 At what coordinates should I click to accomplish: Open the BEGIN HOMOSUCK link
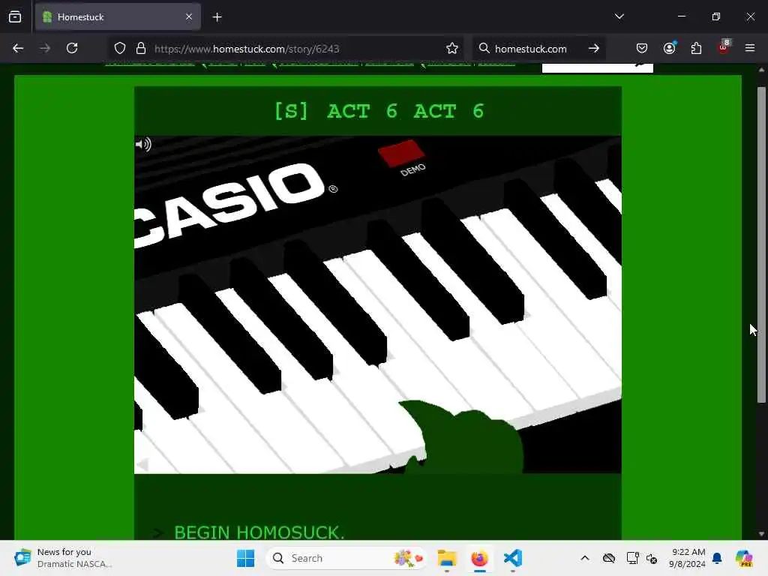pos(259,532)
